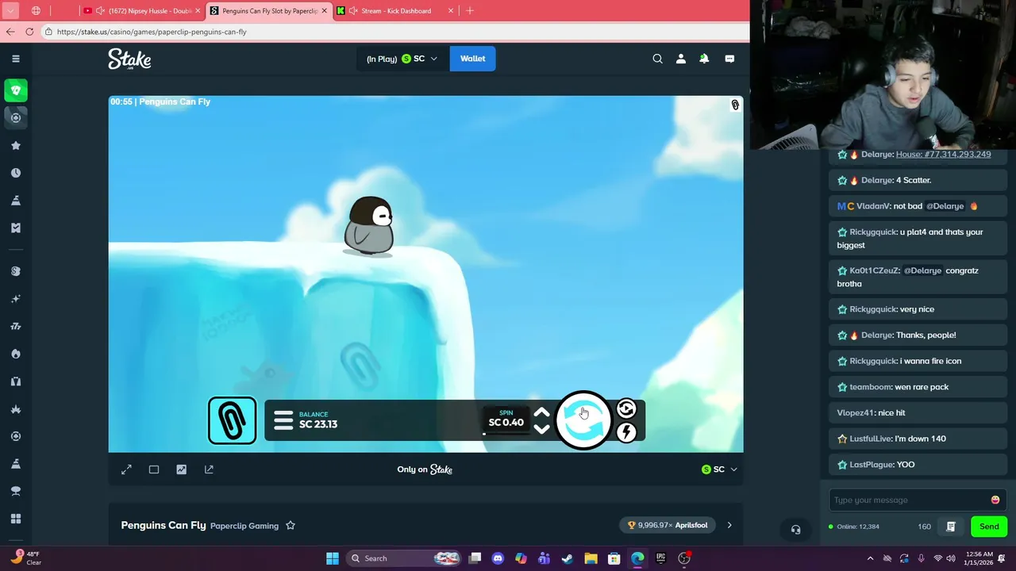The height and width of the screenshot is (571, 1016).
Task: Open the clock recent icon in sidebar
Action: point(15,173)
